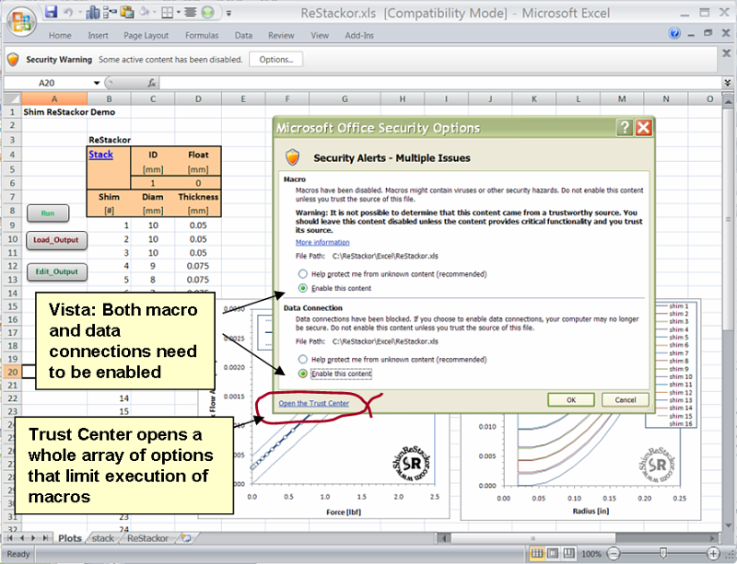Apply borders with the grid Borders icon

point(168,13)
